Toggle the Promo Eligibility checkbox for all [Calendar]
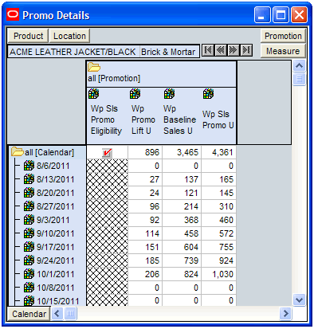314x329 pixels. (x=107, y=153)
